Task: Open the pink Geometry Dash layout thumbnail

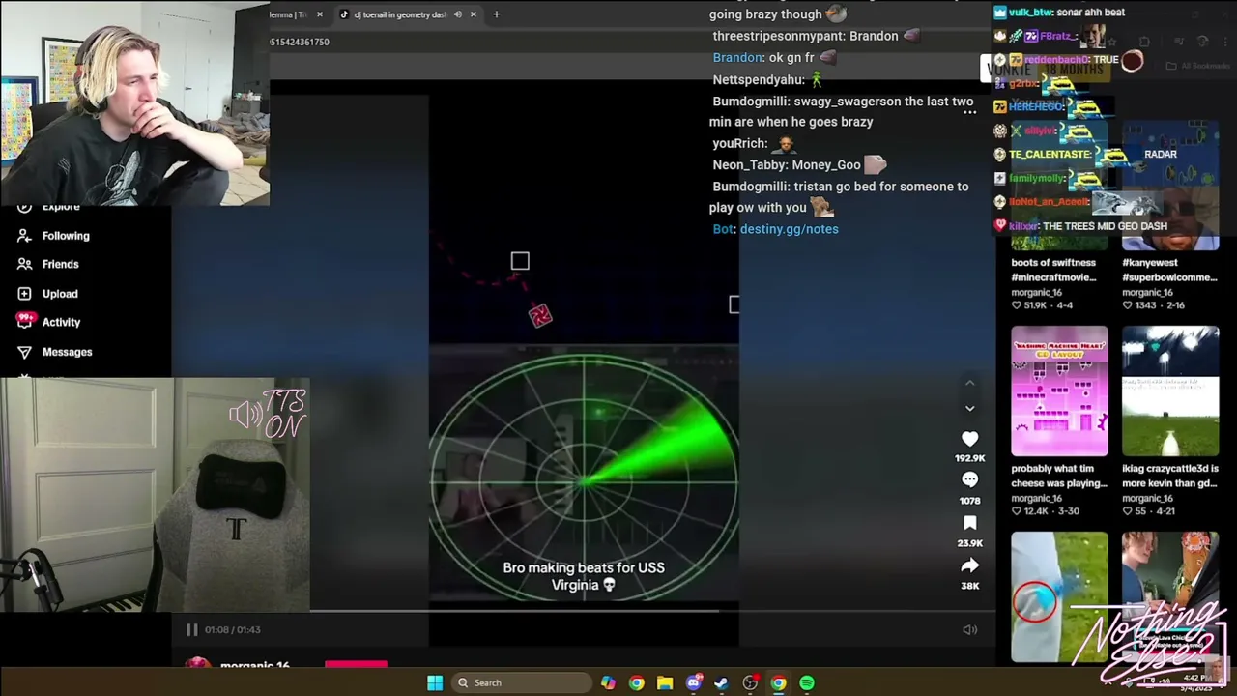Action: (1059, 391)
